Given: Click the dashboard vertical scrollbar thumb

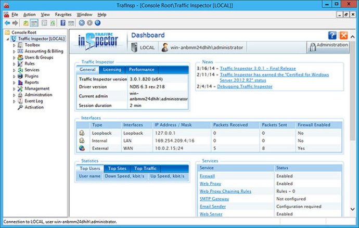Looking at the screenshot, I should [x=352, y=91].
